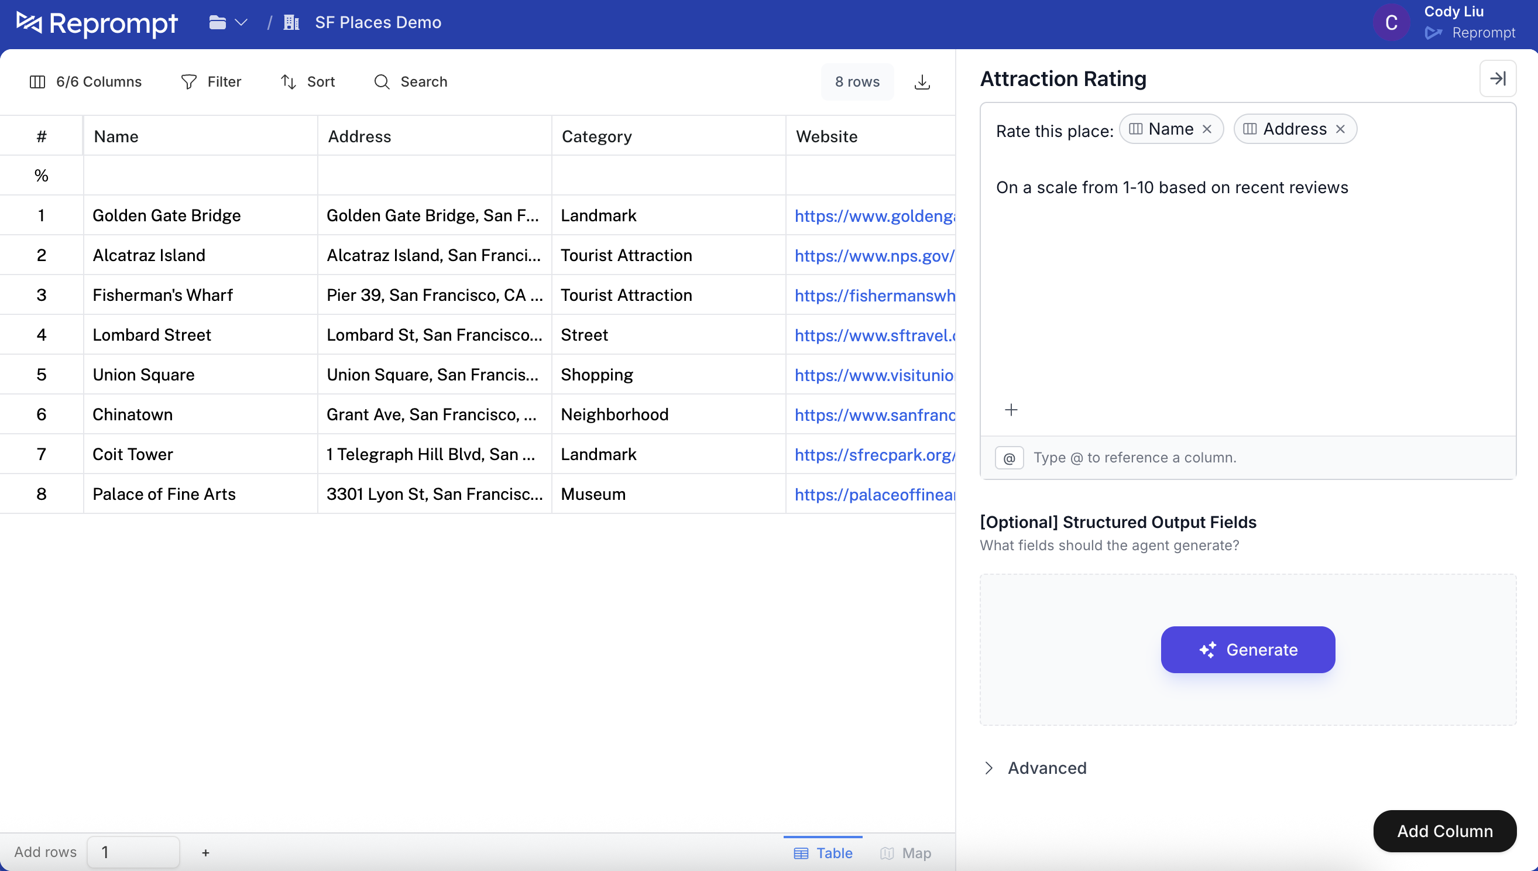Screen dimensions: 1538x871
Task: Open the Golden Gate Bridge website link
Action: 874,215
